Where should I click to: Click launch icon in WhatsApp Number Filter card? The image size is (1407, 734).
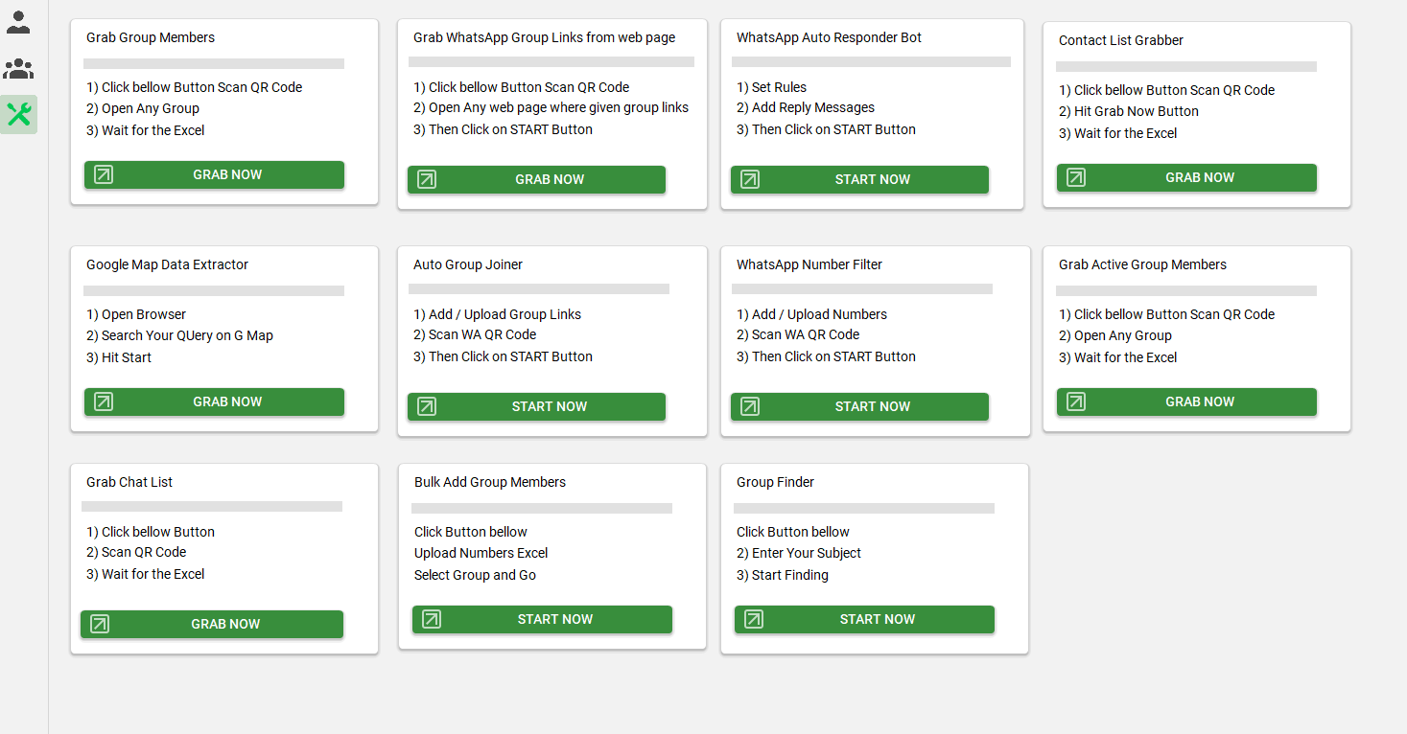[x=750, y=406]
